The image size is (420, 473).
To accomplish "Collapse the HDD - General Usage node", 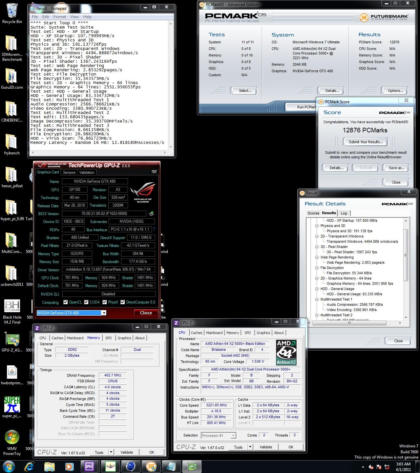I will click(x=317, y=289).
